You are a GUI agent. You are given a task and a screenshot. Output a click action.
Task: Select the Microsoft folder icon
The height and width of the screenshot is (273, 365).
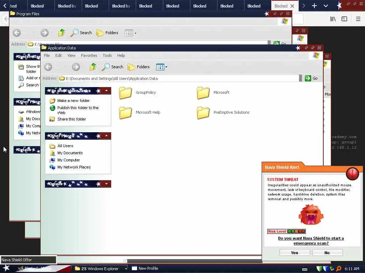[x=203, y=93]
